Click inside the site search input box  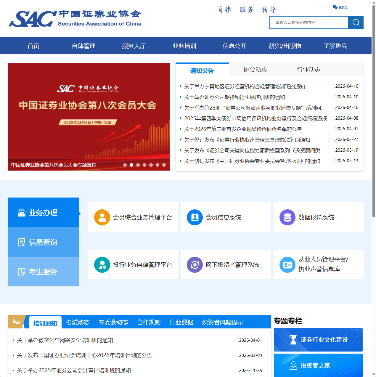point(308,22)
